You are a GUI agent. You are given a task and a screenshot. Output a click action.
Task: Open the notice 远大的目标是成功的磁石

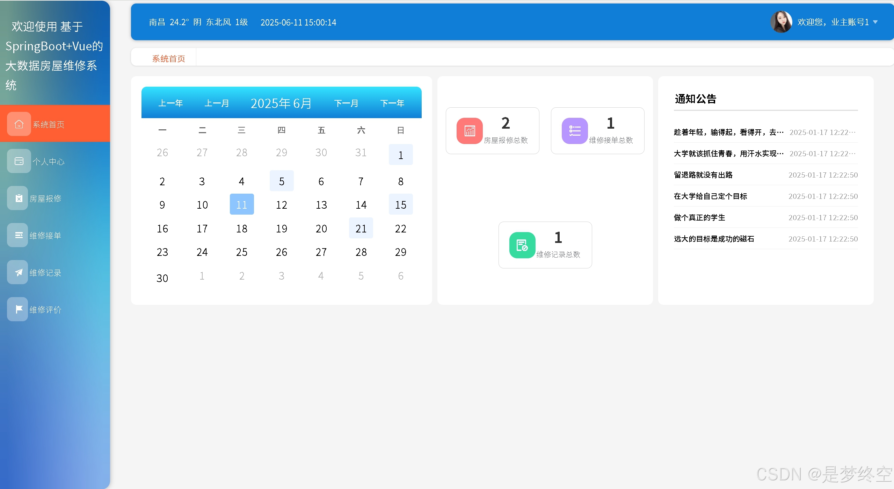point(714,239)
